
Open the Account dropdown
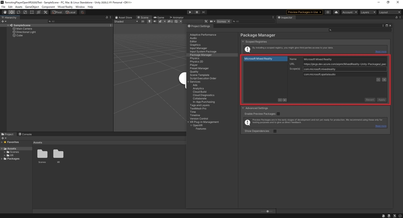349,12
